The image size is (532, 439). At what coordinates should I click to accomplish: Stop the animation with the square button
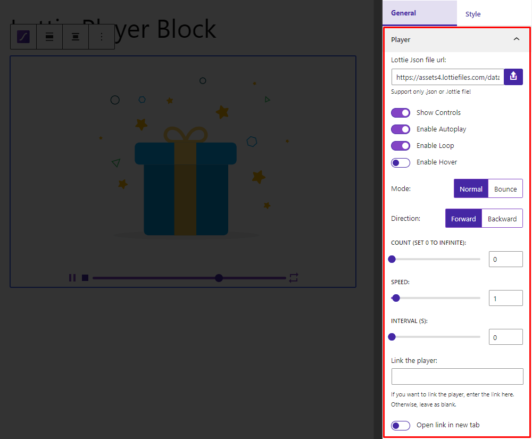[x=85, y=278]
